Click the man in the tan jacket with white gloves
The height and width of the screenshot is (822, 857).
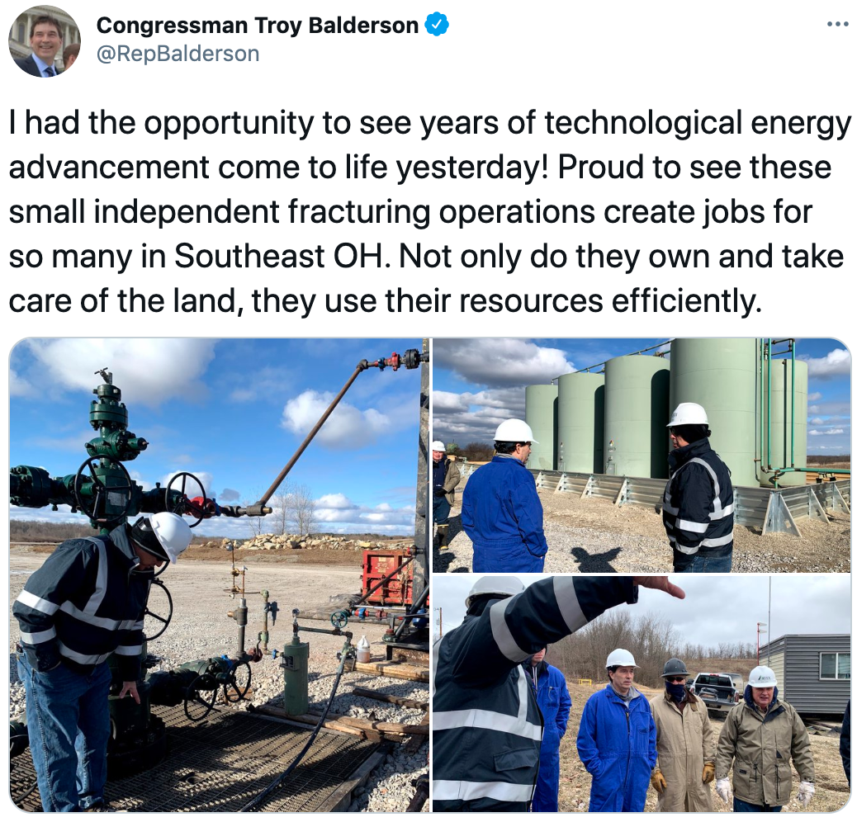click(x=765, y=739)
